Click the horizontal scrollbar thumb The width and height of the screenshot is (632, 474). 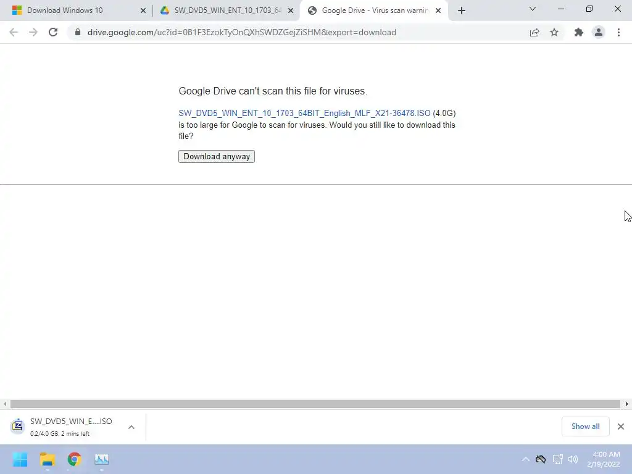(315, 404)
